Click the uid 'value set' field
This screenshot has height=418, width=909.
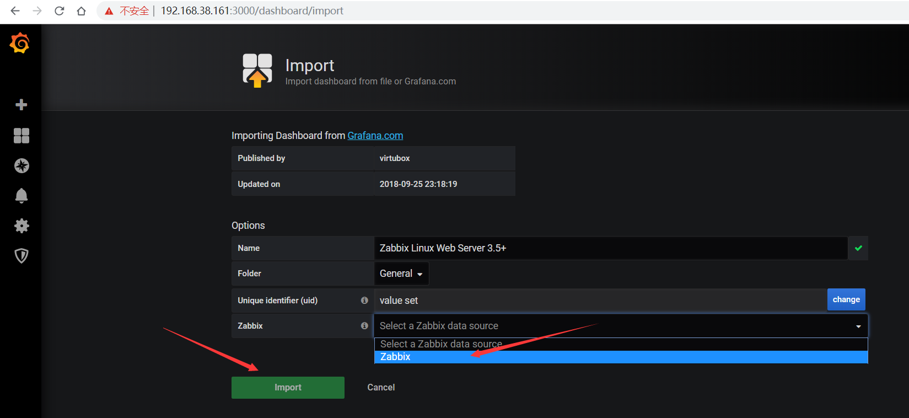click(x=600, y=301)
